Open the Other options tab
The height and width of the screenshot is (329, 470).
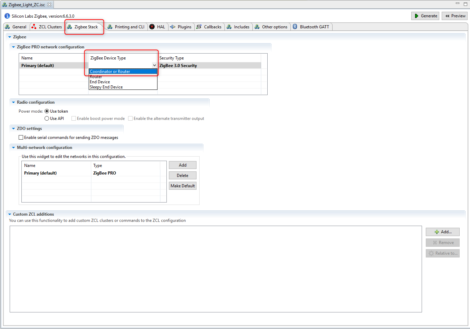coord(271,27)
